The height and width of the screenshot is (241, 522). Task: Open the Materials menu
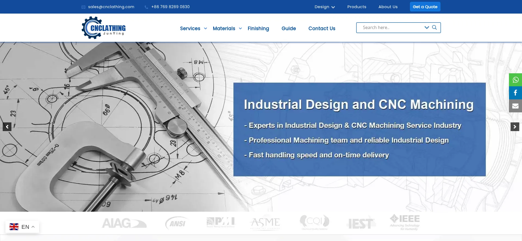tap(224, 28)
